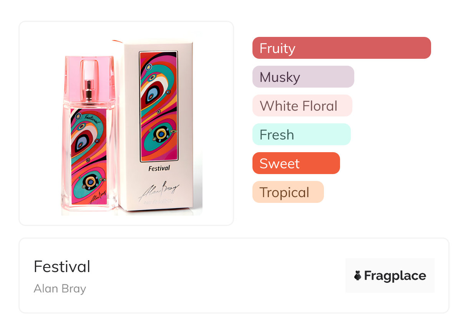Viewport: 468px width, 332px height.
Task: Select the Fruity accord bar
Action: click(341, 48)
